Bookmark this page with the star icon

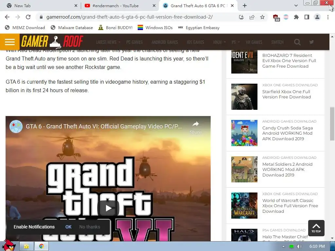click(x=262, y=17)
